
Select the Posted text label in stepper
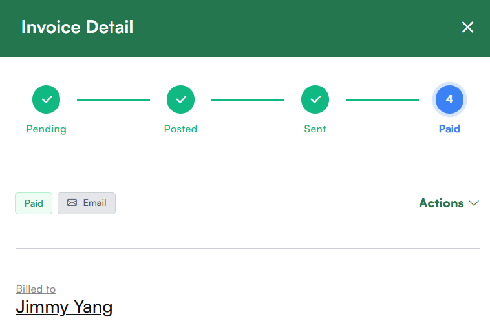[x=180, y=129]
